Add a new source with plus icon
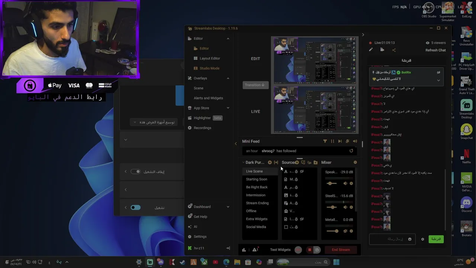The image size is (476, 268). coord(297,162)
